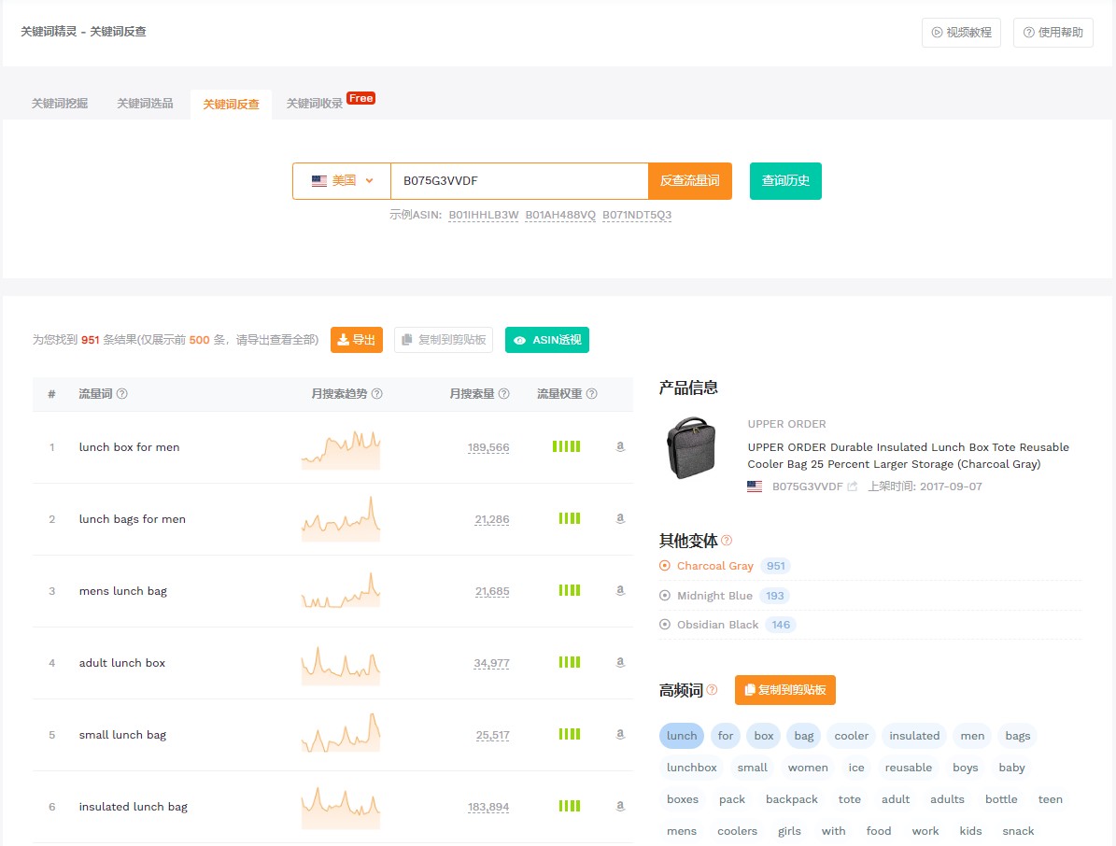Toggle 'reusable' high-frequency word tag
Image resolution: width=1116 pixels, height=846 pixels.
pos(908,768)
